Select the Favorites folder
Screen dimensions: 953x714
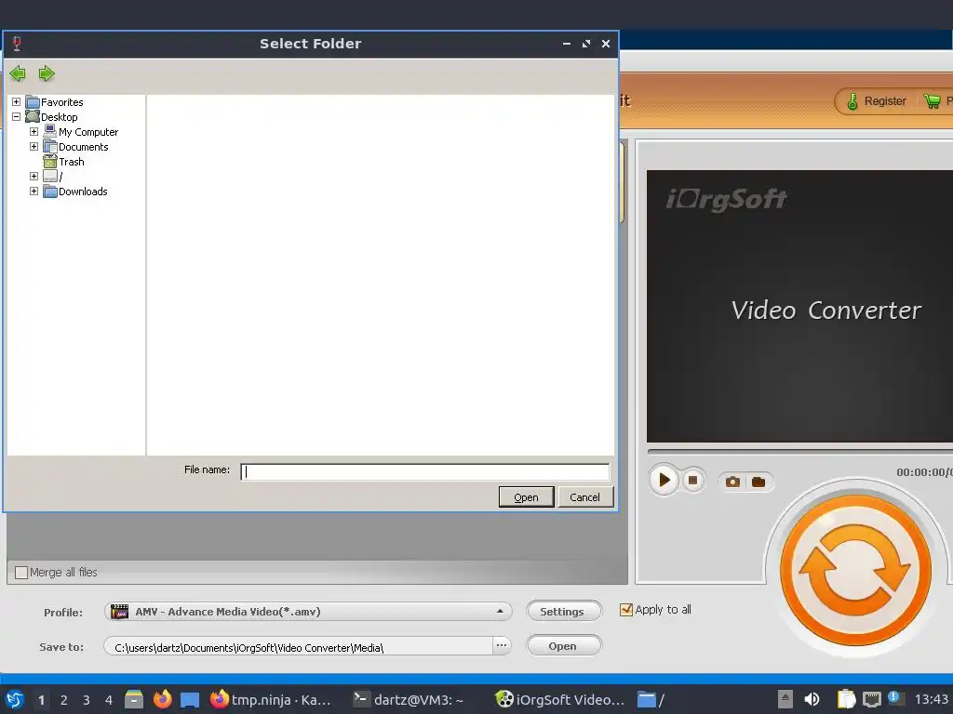(61, 102)
